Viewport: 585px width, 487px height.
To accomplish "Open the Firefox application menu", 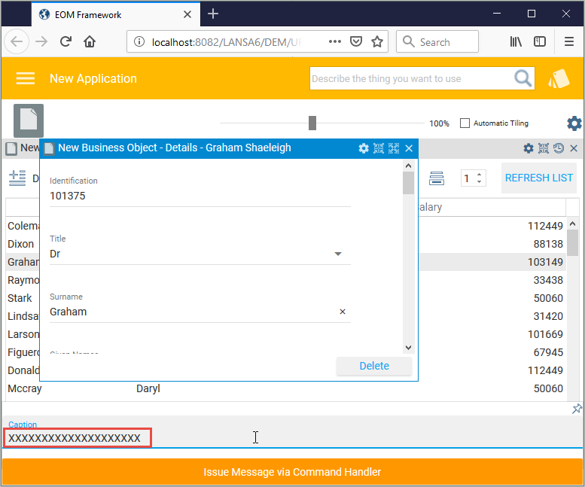I will 569,41.
